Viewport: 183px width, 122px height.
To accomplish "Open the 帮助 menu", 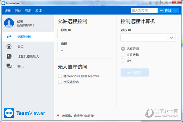I will pos(28,11).
